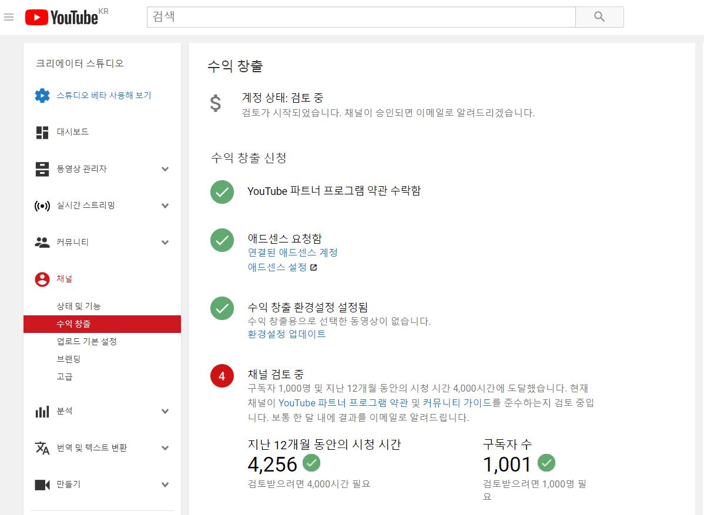This screenshot has width=704, height=515.
Task: Click green check beside 애드센스 요청함
Action: tap(222, 240)
